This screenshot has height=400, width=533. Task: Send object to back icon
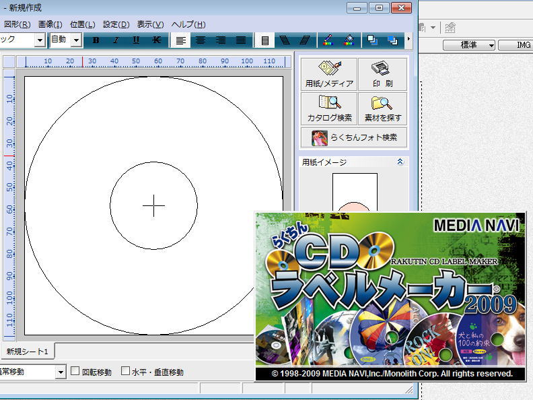[392, 40]
